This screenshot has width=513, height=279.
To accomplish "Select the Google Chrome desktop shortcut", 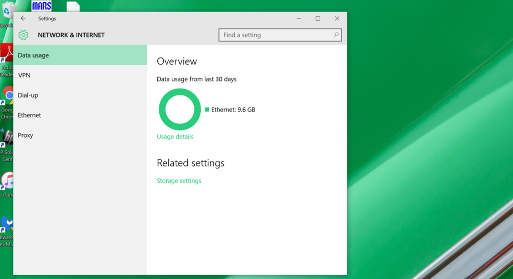I will click(x=7, y=95).
